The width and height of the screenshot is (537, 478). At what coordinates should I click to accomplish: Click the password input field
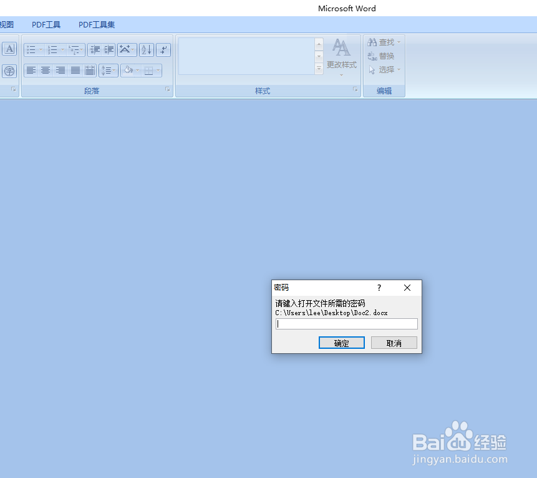tap(347, 324)
